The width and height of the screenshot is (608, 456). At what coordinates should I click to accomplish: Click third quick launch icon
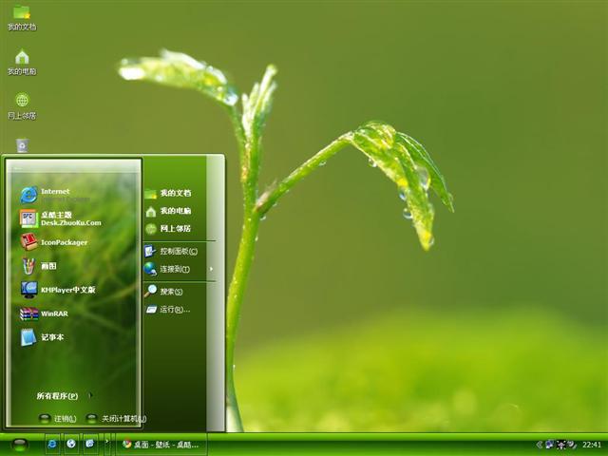[89, 444]
